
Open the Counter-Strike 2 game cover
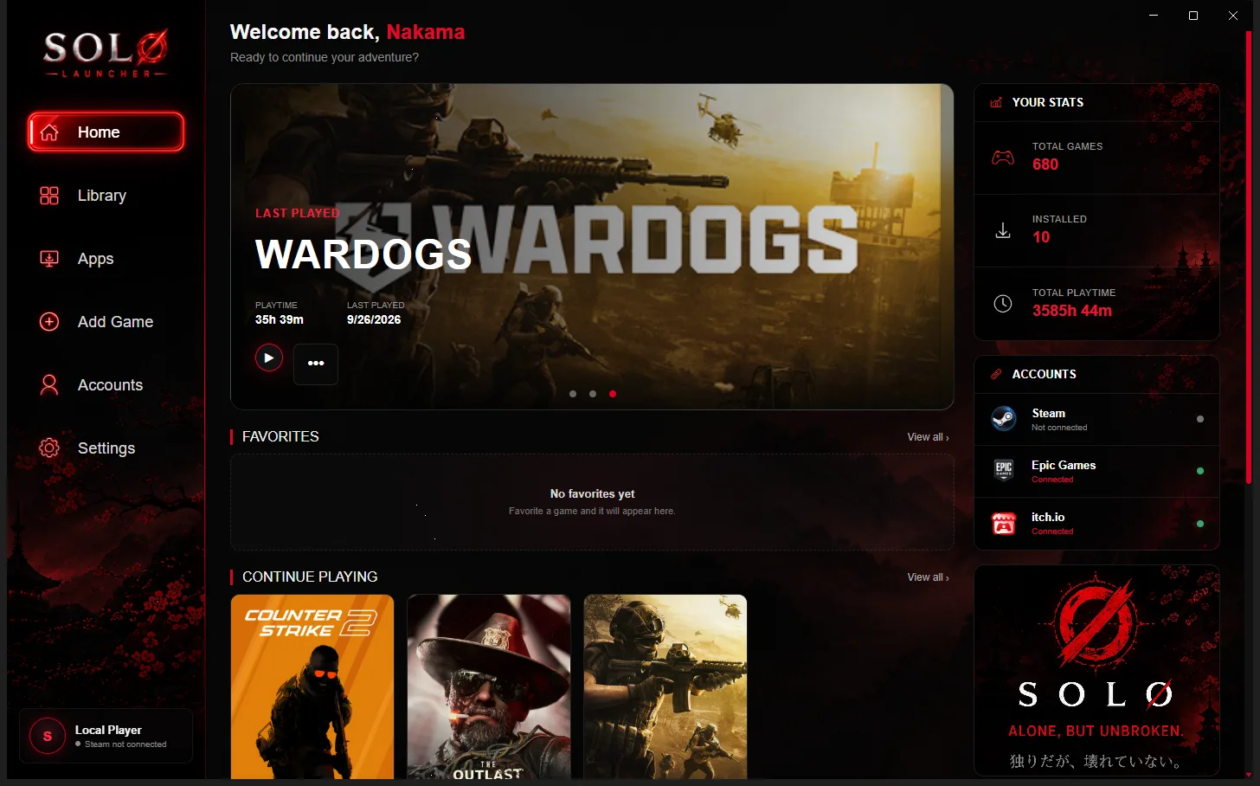[312, 686]
